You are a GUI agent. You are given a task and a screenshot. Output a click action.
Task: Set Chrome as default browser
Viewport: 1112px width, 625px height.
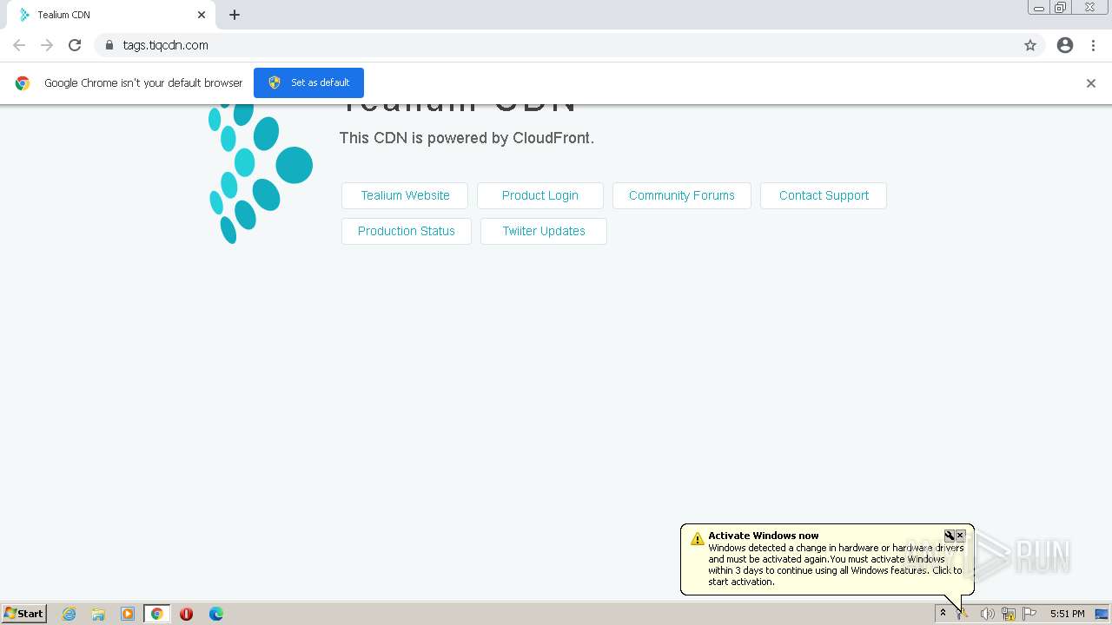tap(308, 82)
